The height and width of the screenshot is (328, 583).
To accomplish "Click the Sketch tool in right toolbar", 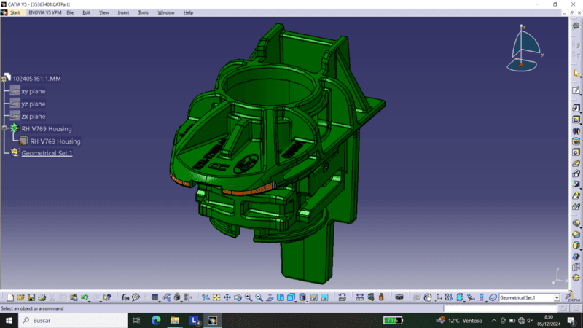I will click(x=576, y=90).
